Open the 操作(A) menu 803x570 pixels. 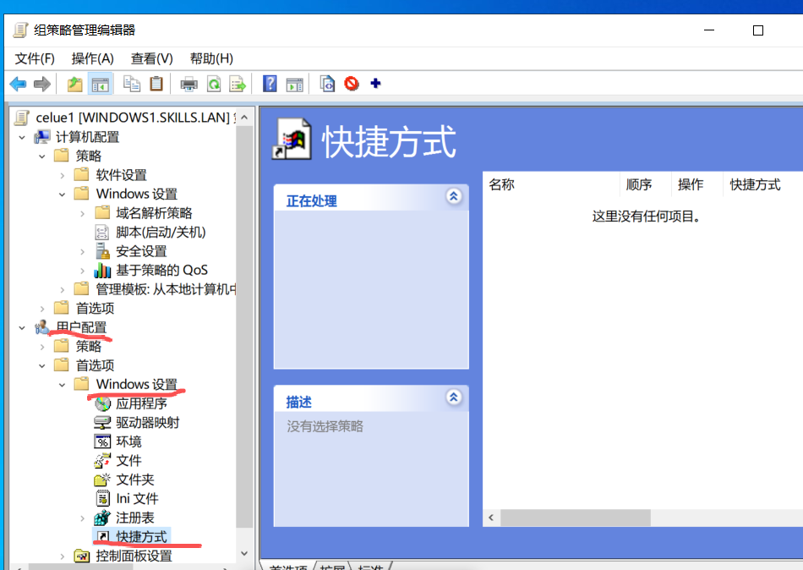[x=92, y=58]
